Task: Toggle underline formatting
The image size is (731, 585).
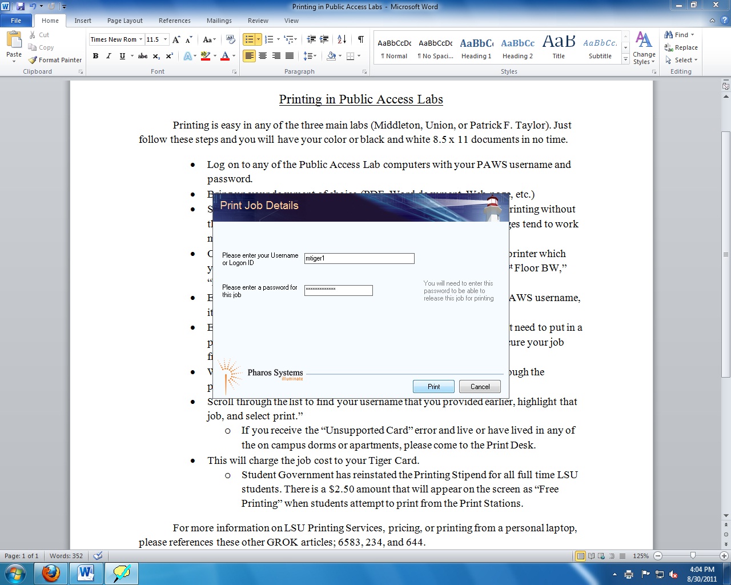Action: (122, 56)
